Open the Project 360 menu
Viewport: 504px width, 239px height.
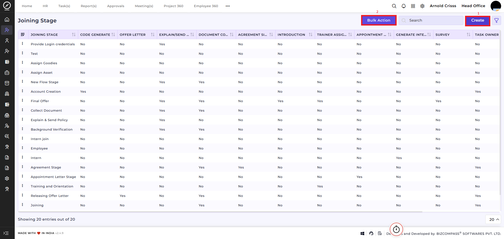click(173, 6)
